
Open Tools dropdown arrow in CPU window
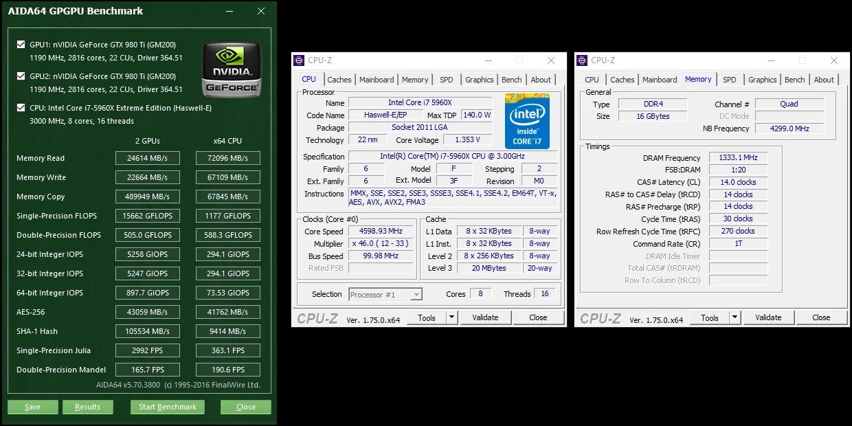(451, 317)
